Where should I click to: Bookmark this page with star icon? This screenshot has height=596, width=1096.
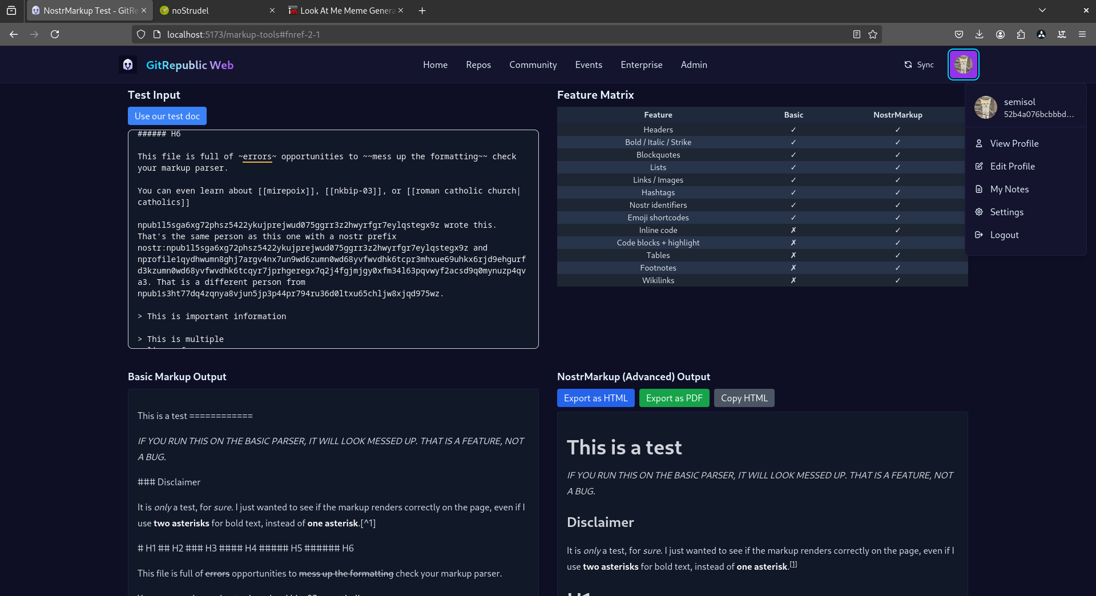[x=873, y=34]
